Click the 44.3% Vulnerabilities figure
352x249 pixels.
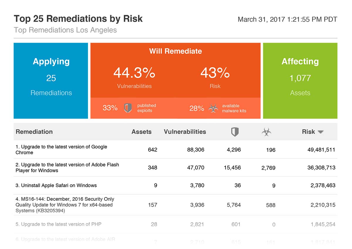(x=134, y=73)
